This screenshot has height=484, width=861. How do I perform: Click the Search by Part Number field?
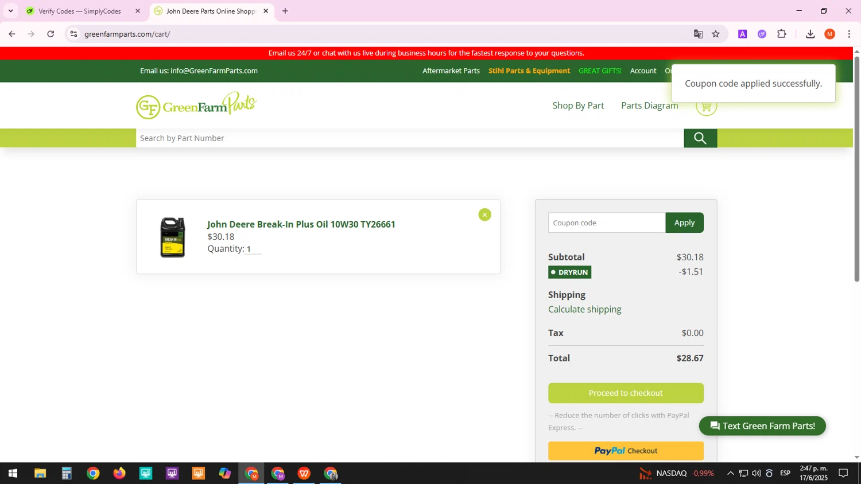pyautogui.click(x=410, y=138)
